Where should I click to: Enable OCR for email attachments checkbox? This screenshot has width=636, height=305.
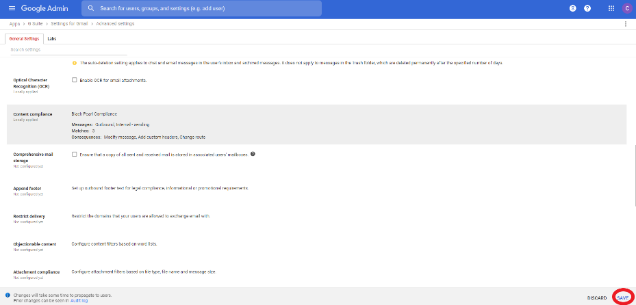coord(74,80)
